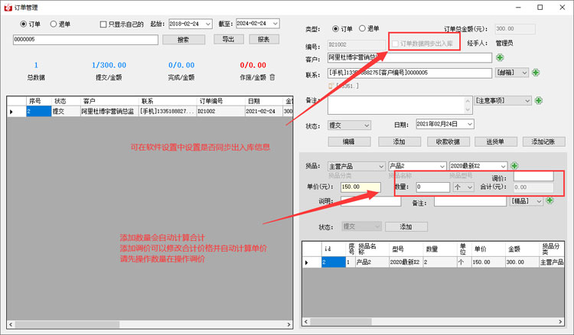Viewport: 574px width, 335px height.
Task: Click the green plus icon next to 邮箱 dropdown
Action: 536,73
